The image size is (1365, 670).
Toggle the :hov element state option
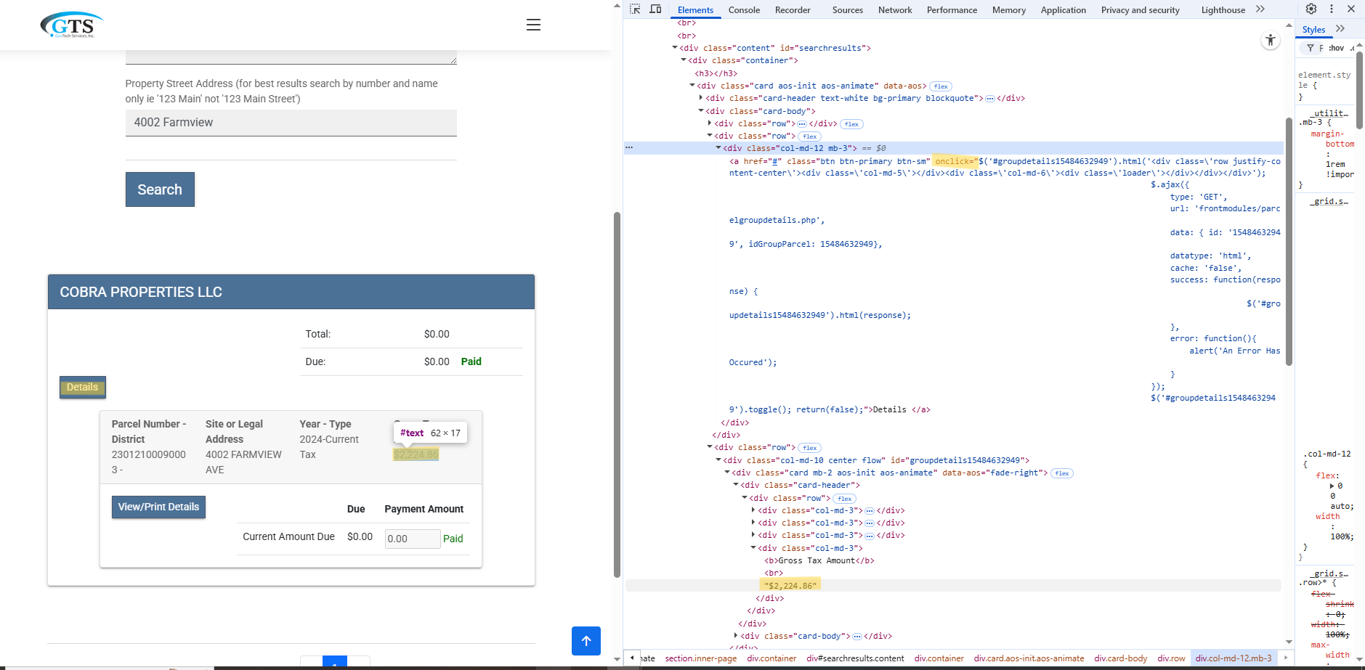tap(1336, 48)
